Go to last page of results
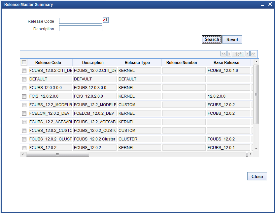Image resolution: width=275 pixels, height=213 pixels. coord(253,54)
